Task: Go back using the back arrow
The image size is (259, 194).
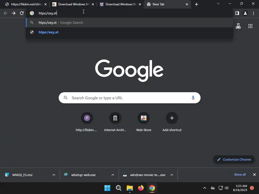Action: [x=6, y=13]
